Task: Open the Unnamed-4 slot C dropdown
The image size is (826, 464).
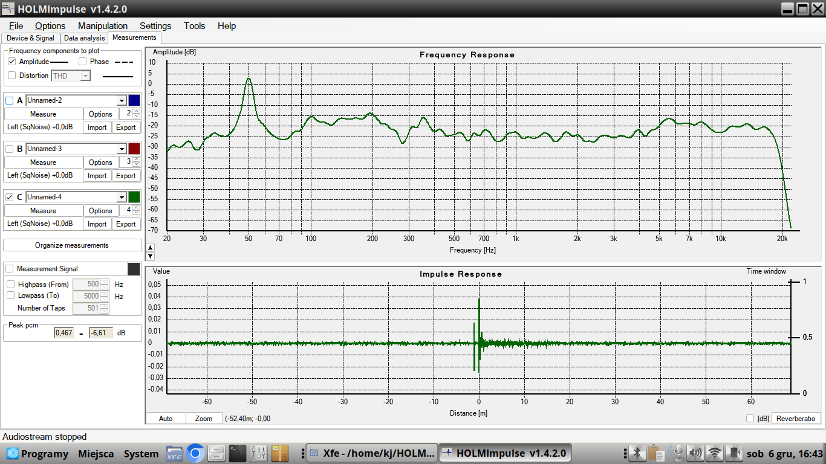Action: [121, 197]
